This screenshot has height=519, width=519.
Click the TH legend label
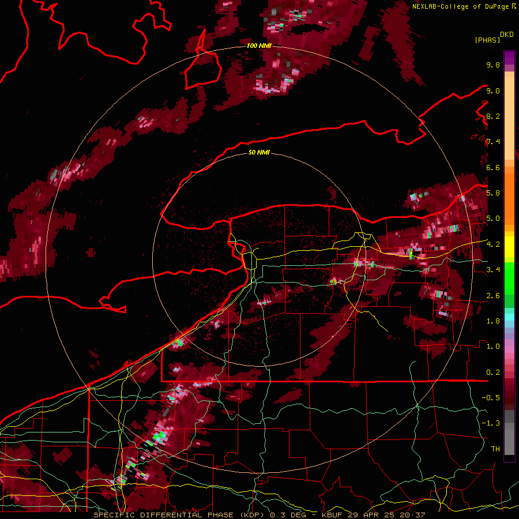pyautogui.click(x=495, y=449)
